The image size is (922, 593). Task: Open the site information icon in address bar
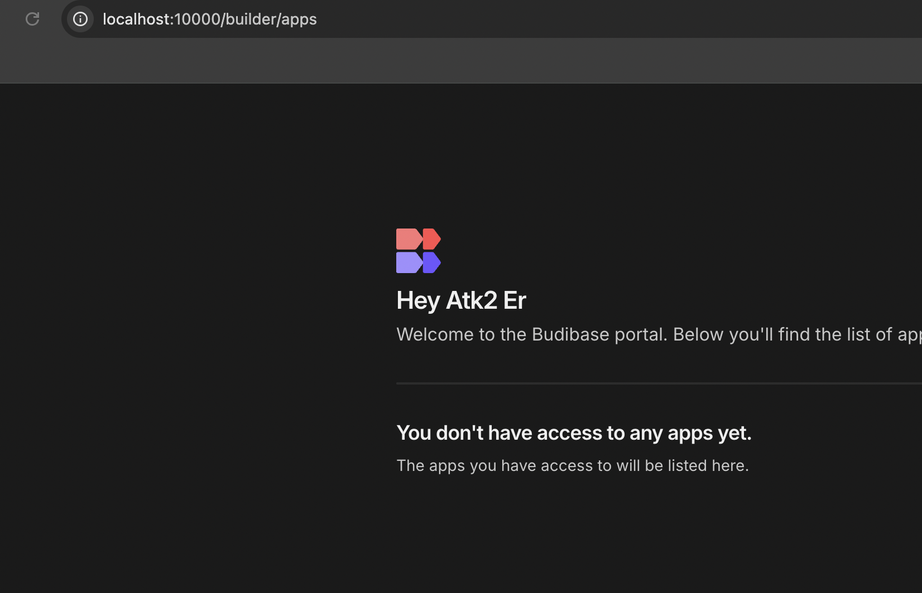[x=80, y=19]
